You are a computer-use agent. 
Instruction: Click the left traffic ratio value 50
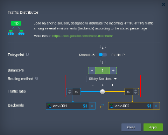77,92
